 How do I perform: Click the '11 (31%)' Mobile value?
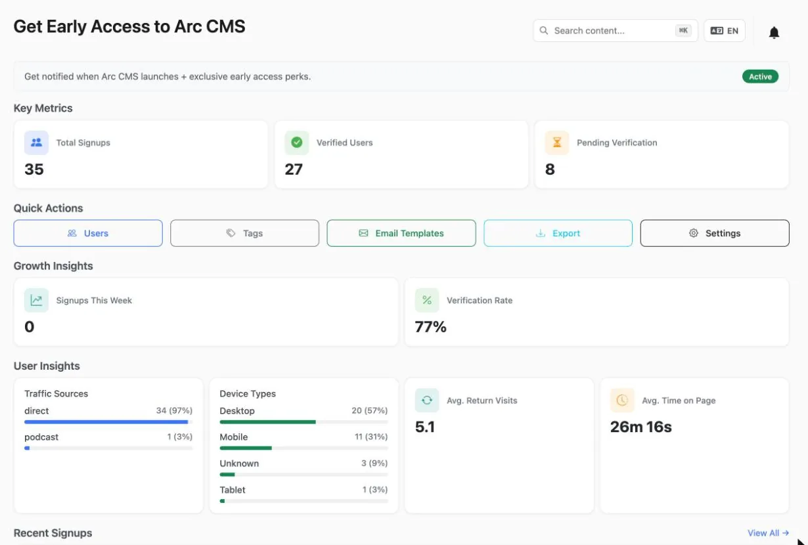point(371,437)
